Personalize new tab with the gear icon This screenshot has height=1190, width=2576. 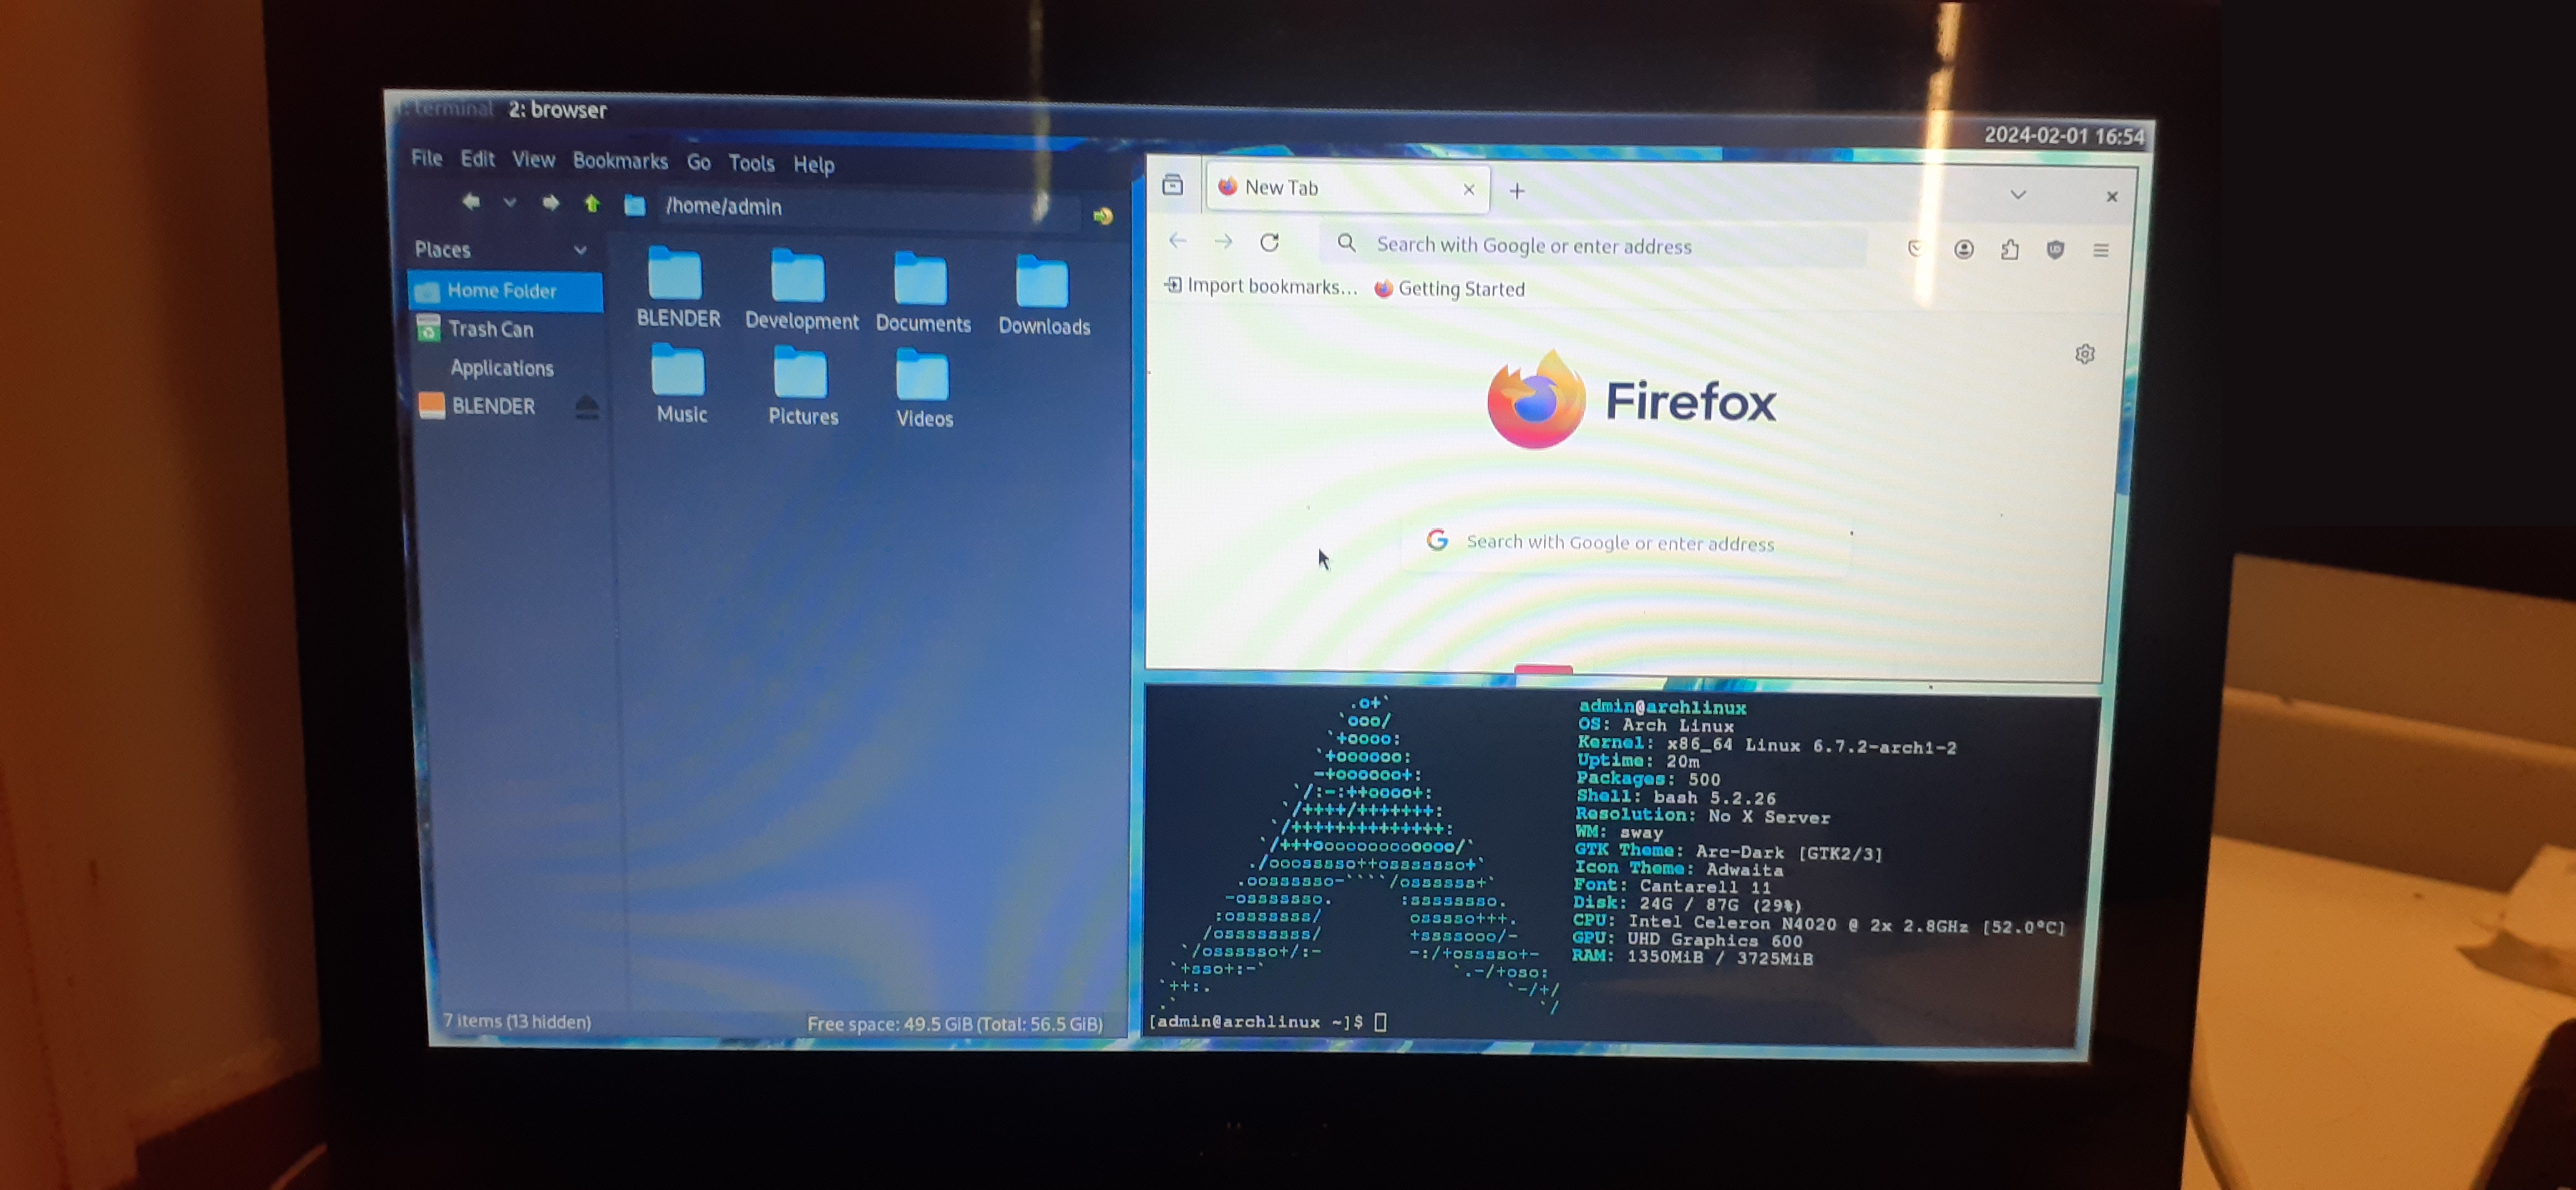pos(2084,354)
